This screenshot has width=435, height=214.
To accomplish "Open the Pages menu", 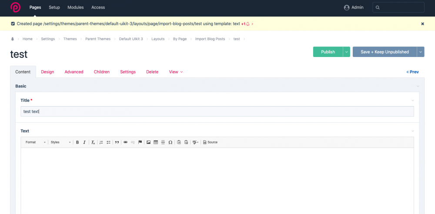I will (x=35, y=7).
